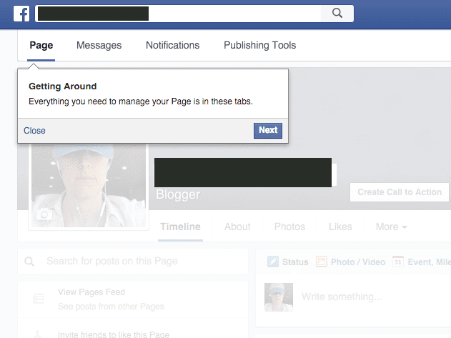Click the Getting Around heading

pyautogui.click(x=63, y=86)
